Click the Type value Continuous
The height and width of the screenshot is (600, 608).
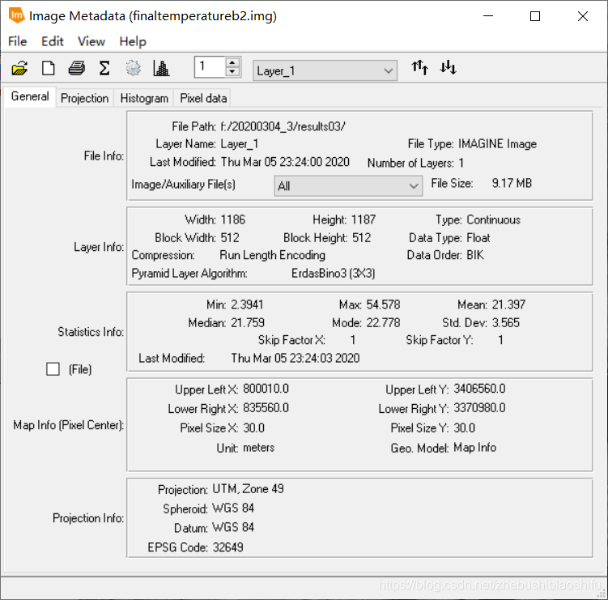click(493, 219)
